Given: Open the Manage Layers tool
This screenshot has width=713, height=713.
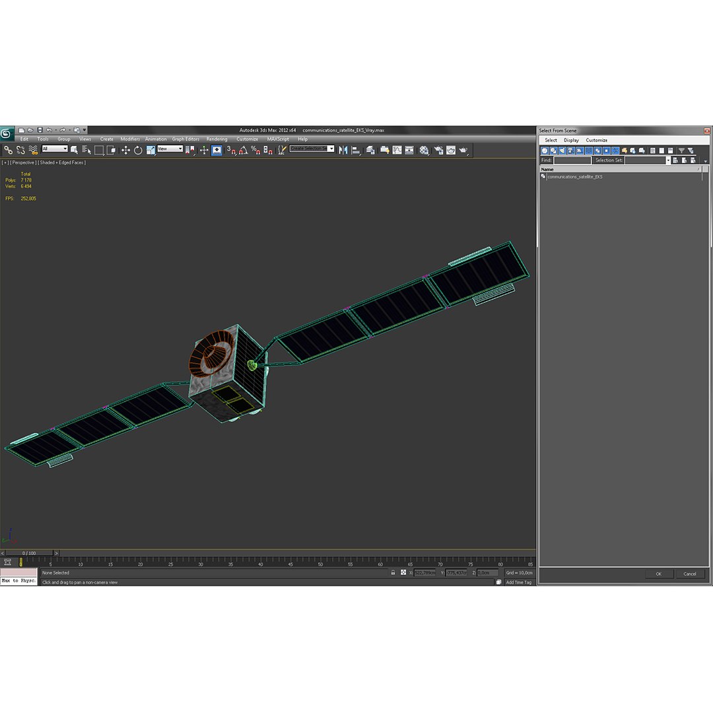Looking at the screenshot, I should pos(370,150).
